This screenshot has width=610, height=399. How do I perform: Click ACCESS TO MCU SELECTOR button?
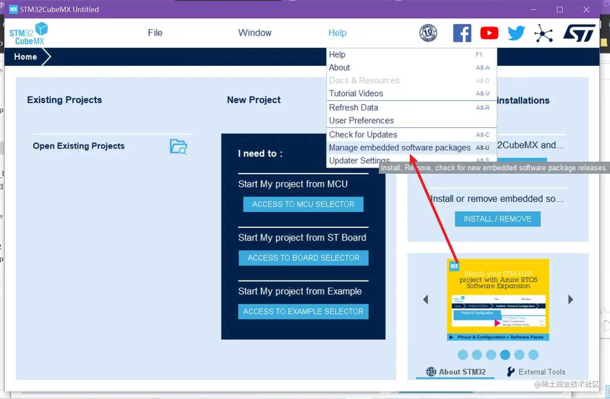point(303,204)
